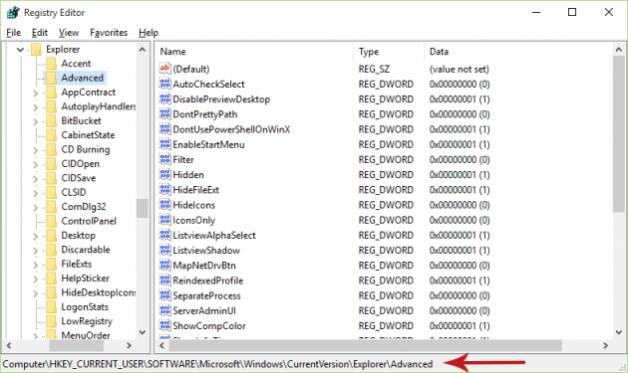
Task: Click the (value not set) data cell
Action: (459, 70)
